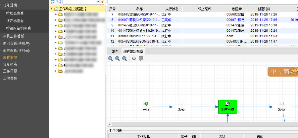This screenshot has height=138, width=298.
Task: Expand the blurred folder starting with 产
Action: point(56,31)
